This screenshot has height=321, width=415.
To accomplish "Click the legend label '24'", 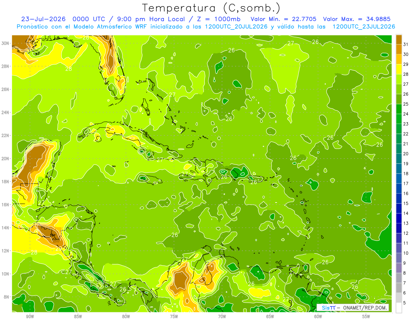I will coord(406,114).
